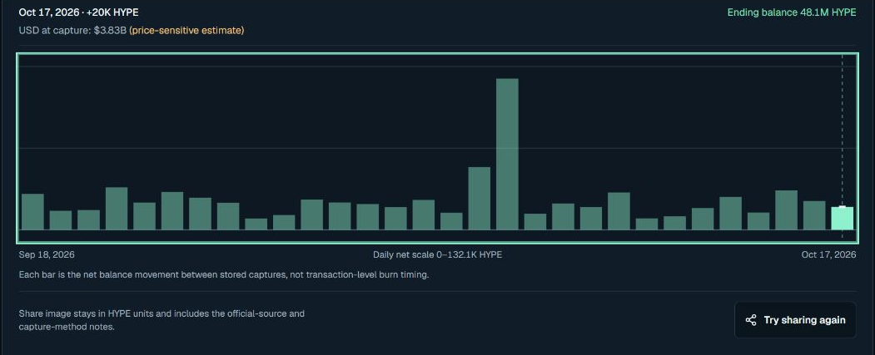
Task: Select the first bar for Sep 18
Action: click(x=33, y=212)
